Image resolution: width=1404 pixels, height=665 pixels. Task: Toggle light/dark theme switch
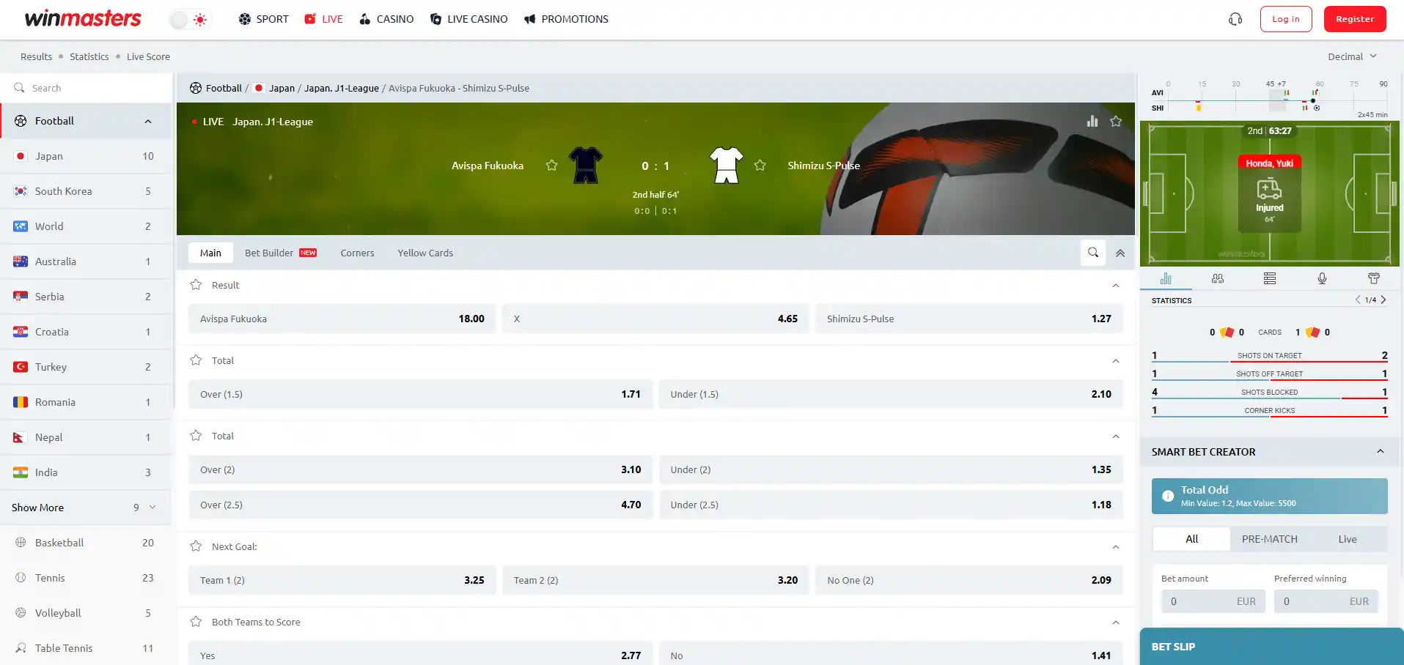[189, 20]
